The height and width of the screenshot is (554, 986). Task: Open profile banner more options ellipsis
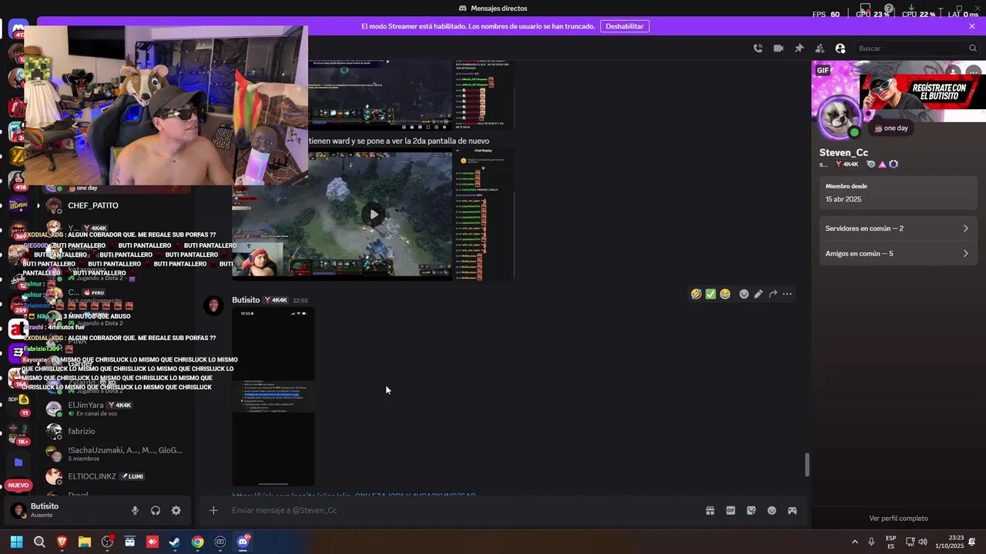click(974, 71)
